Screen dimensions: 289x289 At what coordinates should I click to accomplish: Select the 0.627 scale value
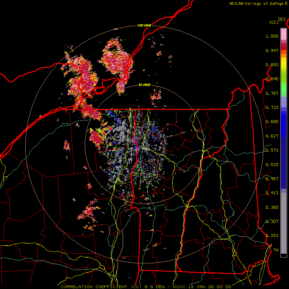(x=272, y=136)
